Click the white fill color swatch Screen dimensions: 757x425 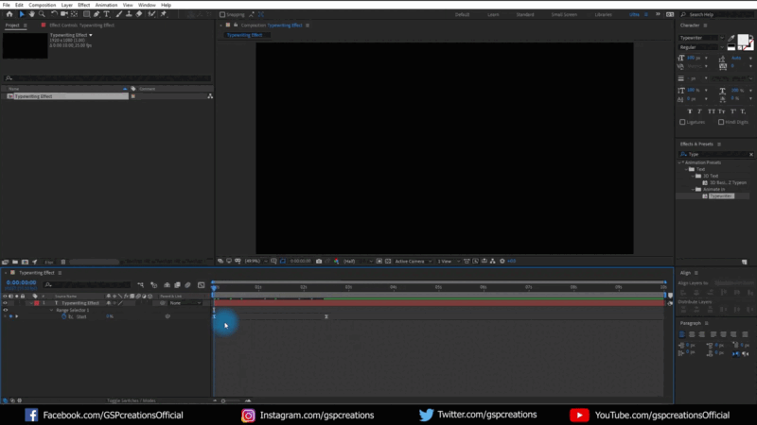(x=743, y=40)
